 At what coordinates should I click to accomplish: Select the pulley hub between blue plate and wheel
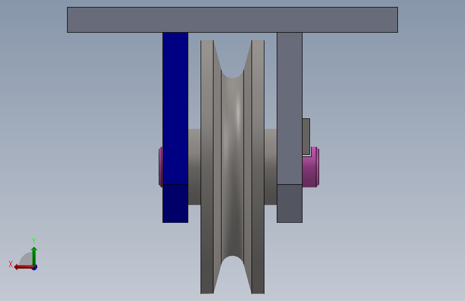(194, 167)
